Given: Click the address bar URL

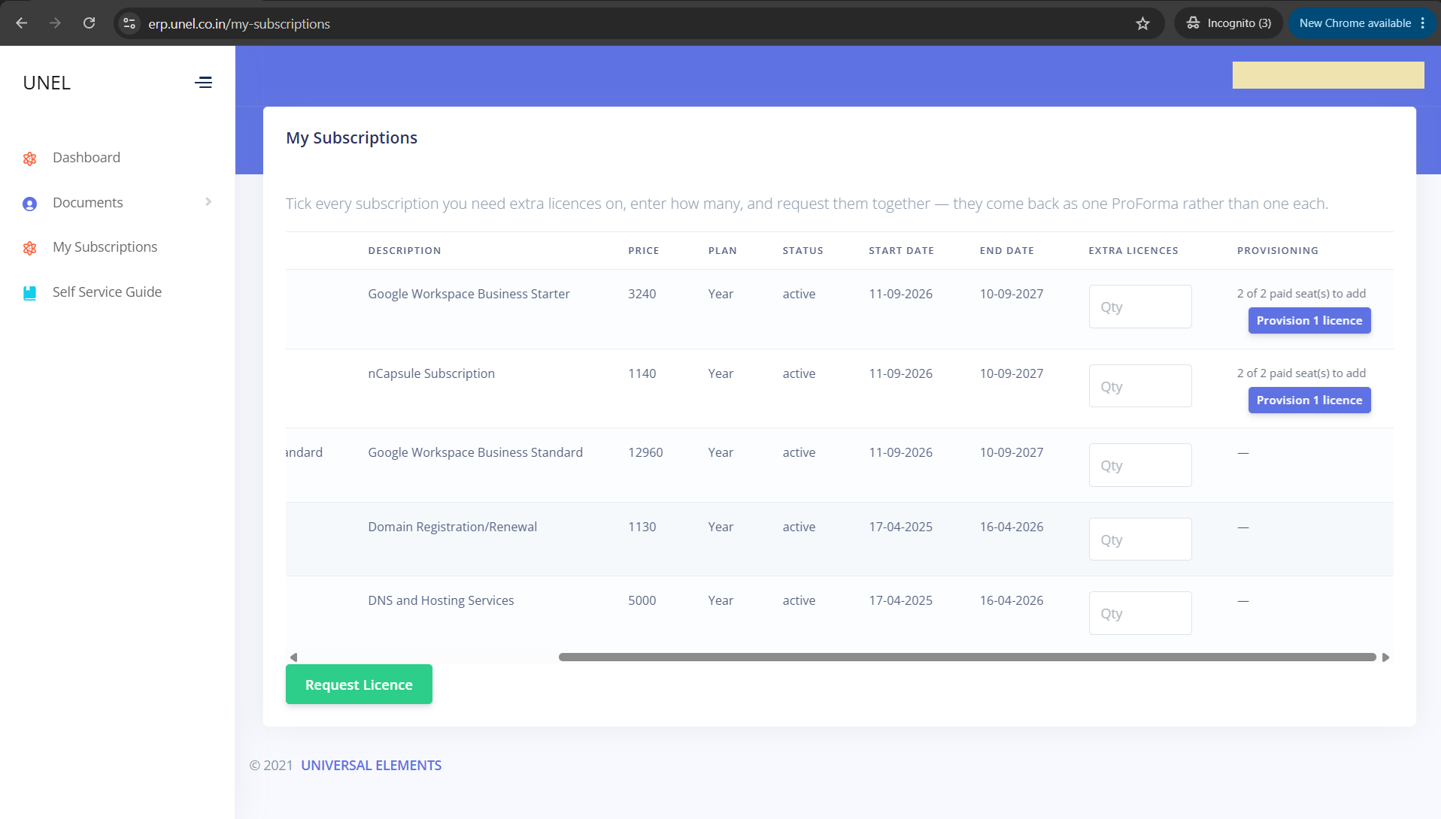Looking at the screenshot, I should coord(239,24).
